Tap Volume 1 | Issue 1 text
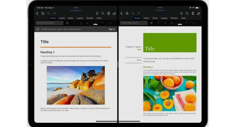The image size is (243, 127). [x=134, y=46]
